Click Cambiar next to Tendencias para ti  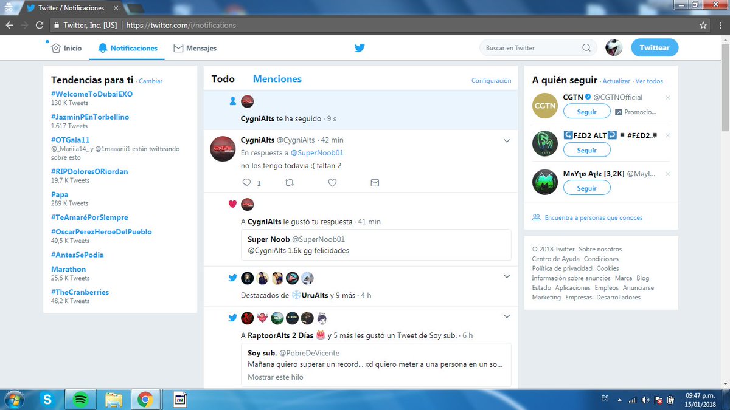coord(150,81)
